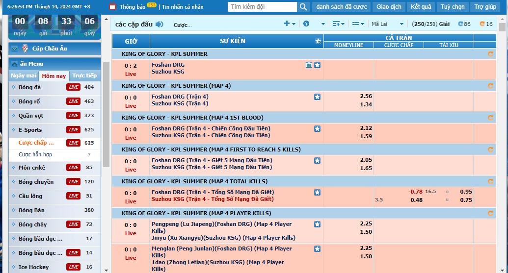Screen dimensions: 508x273
Task: Bet Pengpeng player kills odds 2.25
Action: pyautogui.click(x=366, y=223)
